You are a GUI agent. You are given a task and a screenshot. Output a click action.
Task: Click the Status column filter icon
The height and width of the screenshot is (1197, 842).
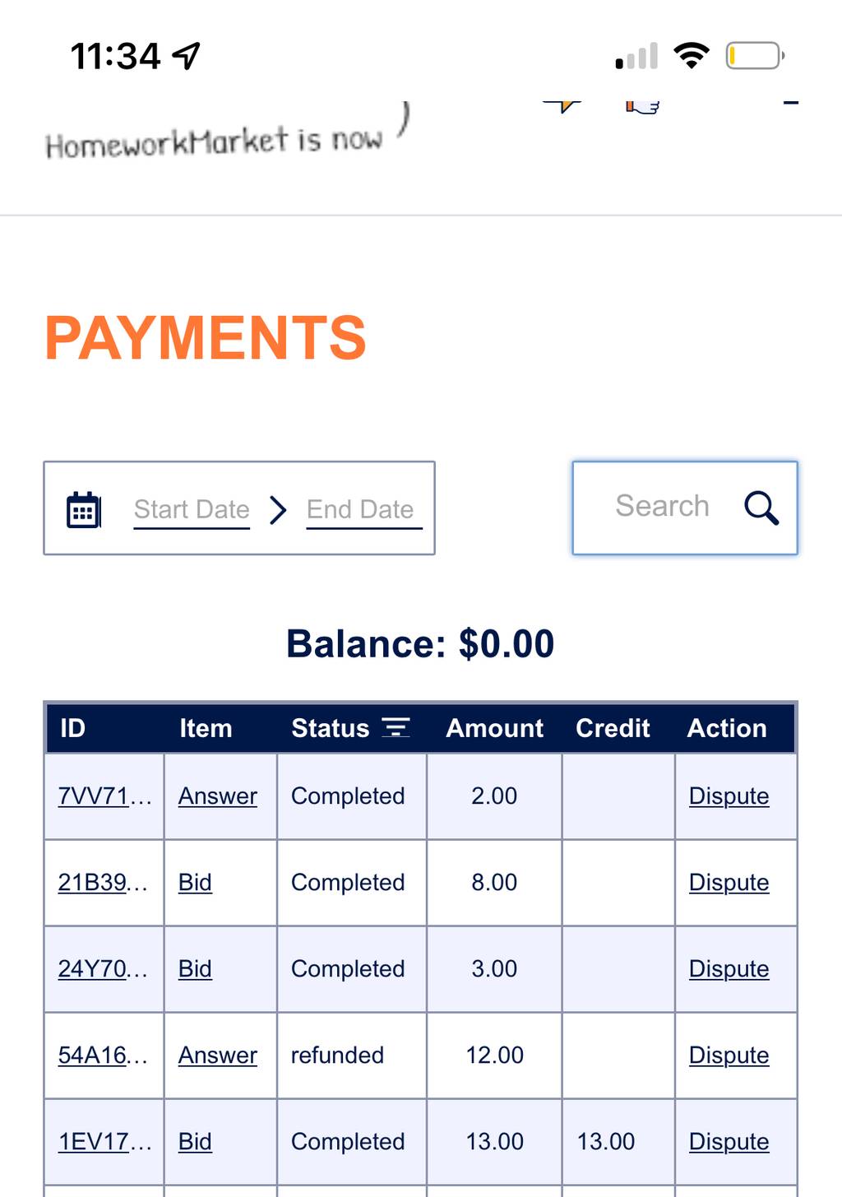click(x=396, y=727)
